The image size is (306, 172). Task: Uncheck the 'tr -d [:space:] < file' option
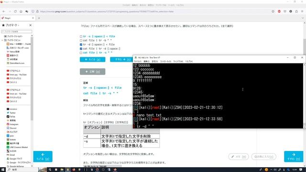pos(81,44)
